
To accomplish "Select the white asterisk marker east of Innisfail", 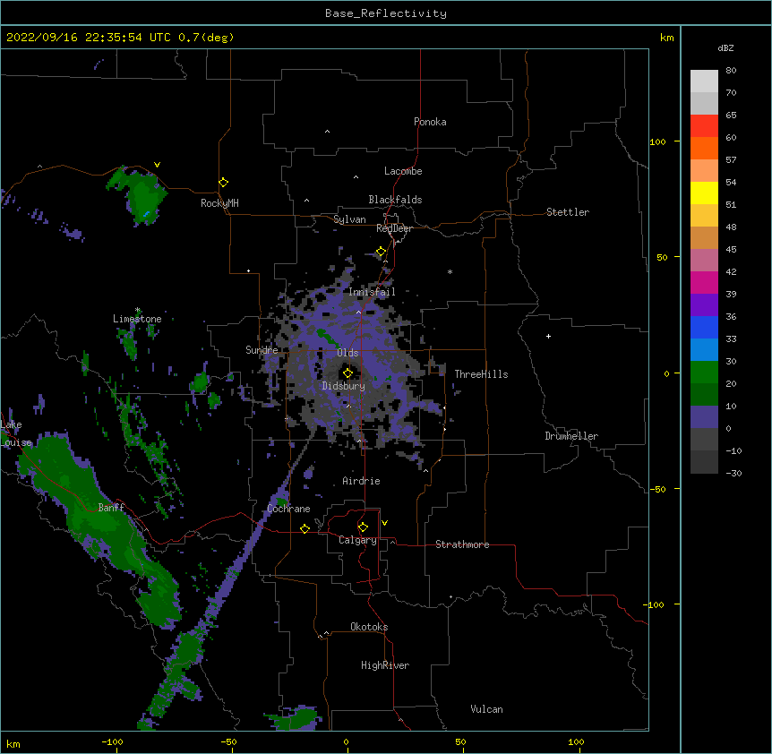I will [x=450, y=271].
